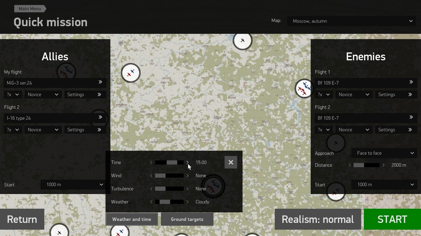Toggle Realism: normal setting
The height and width of the screenshot is (236, 421).
pos(317,219)
